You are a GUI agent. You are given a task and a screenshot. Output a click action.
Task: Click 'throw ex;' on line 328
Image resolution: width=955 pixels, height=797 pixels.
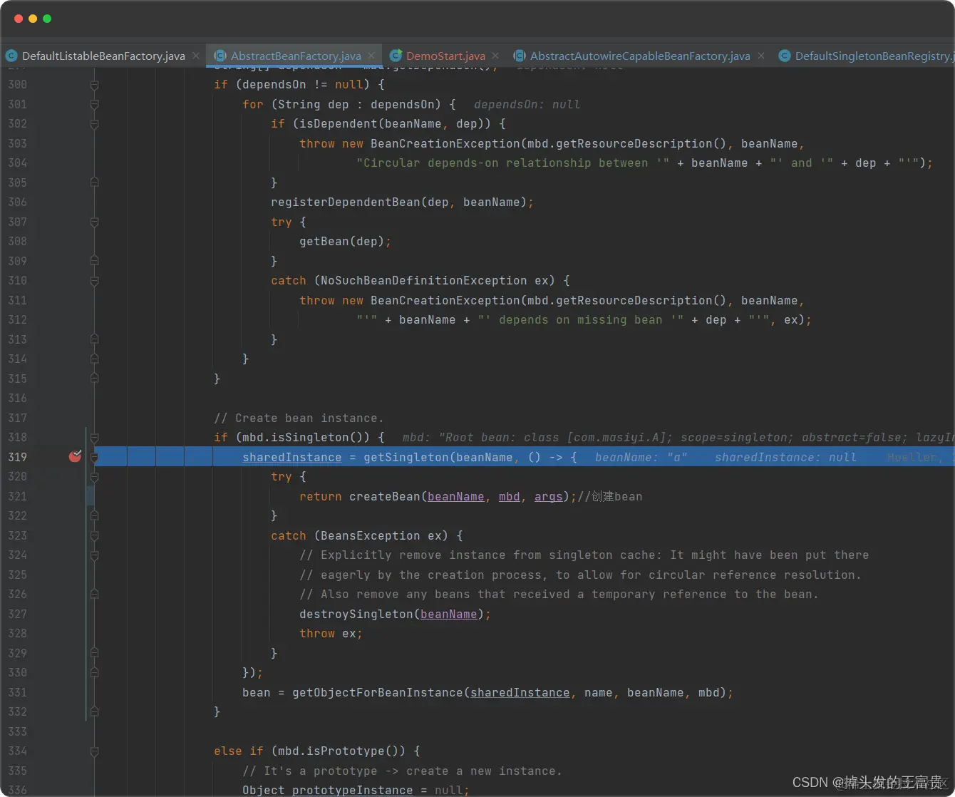coord(331,633)
